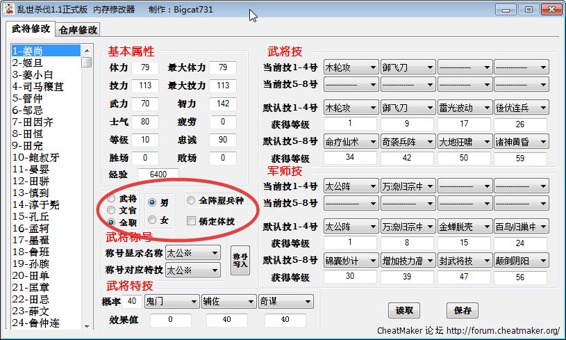Switch to the 仓库修改 tab

(78, 30)
